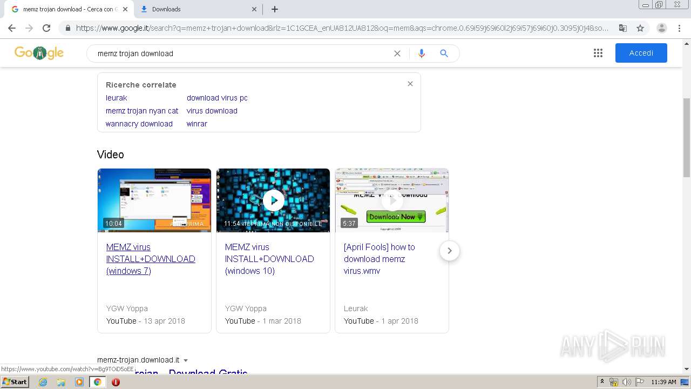Reload the current page
Image resolution: width=691 pixels, height=389 pixels.
tap(46, 28)
